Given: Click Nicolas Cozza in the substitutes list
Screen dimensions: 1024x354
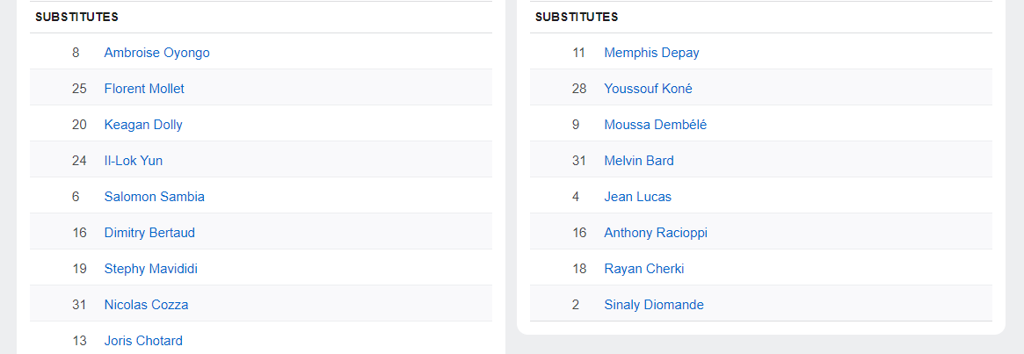Looking at the screenshot, I should click(x=146, y=305).
